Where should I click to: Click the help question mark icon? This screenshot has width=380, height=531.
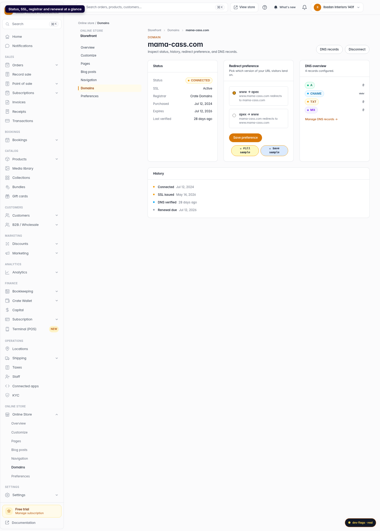tap(265, 7)
